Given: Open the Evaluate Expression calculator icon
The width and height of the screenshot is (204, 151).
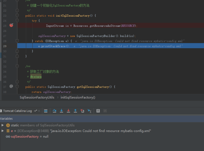Looking at the screenshot, I should tap(98, 111).
